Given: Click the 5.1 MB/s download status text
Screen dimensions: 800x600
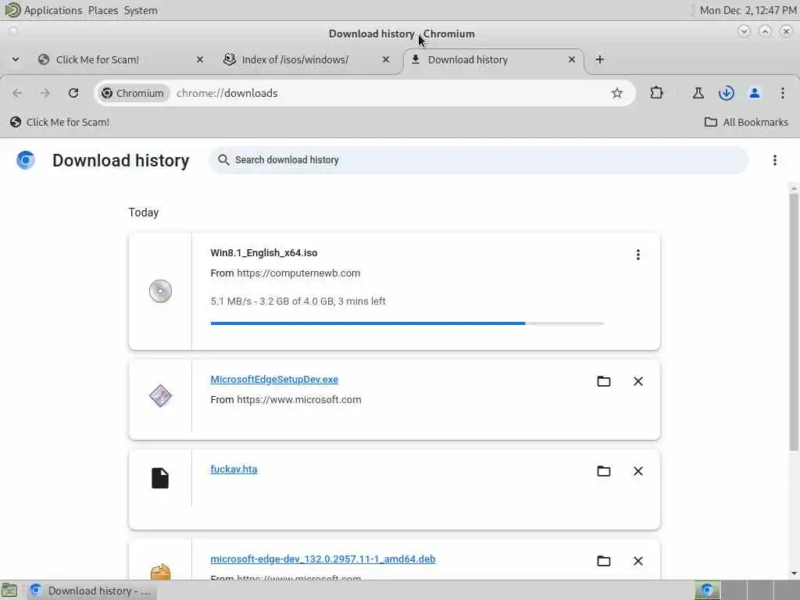Looking at the screenshot, I should point(298,301).
